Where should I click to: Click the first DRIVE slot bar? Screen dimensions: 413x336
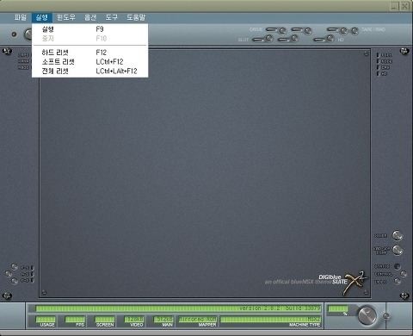tap(272, 29)
